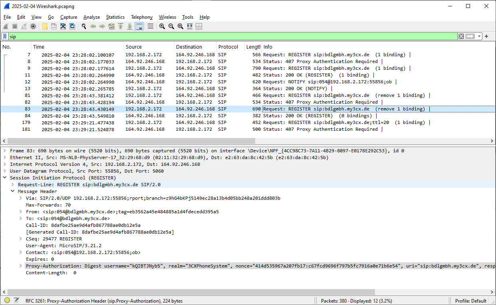496x305 pixels.
Task: Expand the User Datagram Protocol row
Action: coord(5,171)
